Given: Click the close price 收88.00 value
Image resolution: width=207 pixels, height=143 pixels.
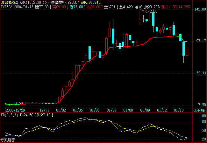Looking at the screenshot, I should 95,7.
